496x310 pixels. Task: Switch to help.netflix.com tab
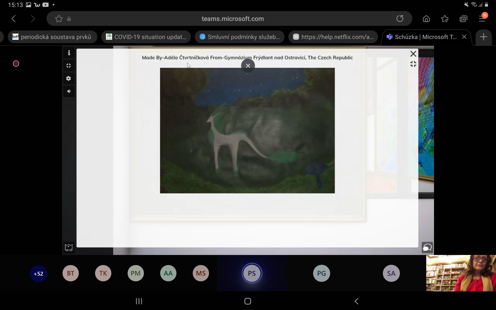[x=333, y=37]
